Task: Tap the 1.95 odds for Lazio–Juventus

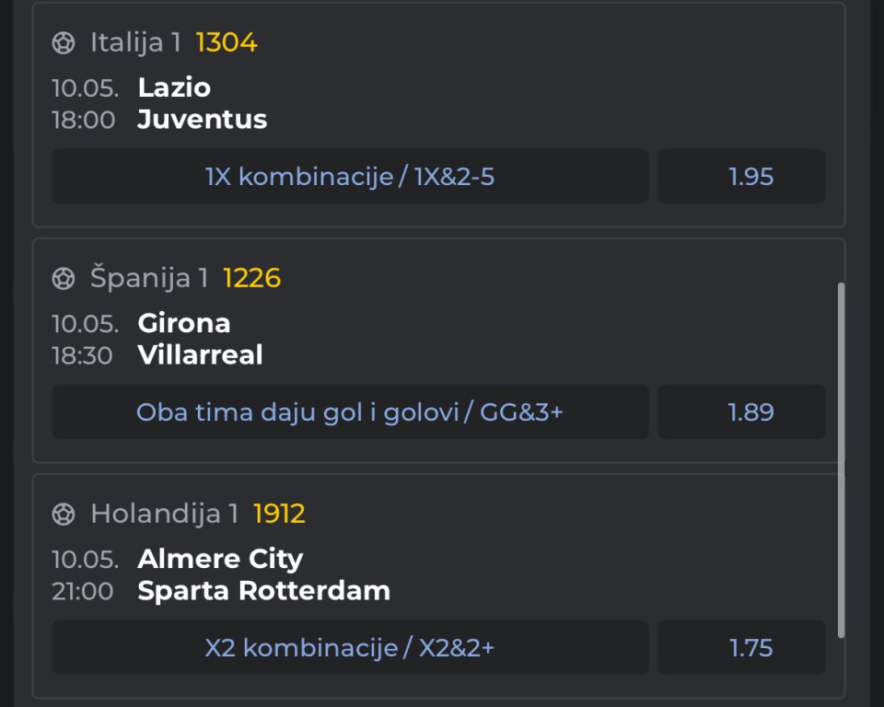Action: click(x=742, y=177)
